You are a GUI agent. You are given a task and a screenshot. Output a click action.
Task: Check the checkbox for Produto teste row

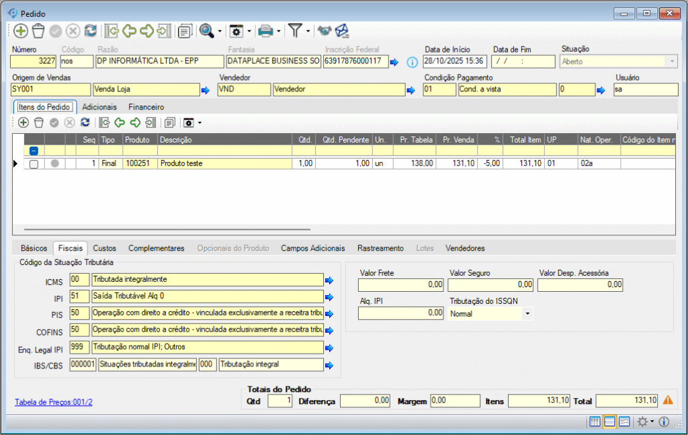[x=34, y=163]
